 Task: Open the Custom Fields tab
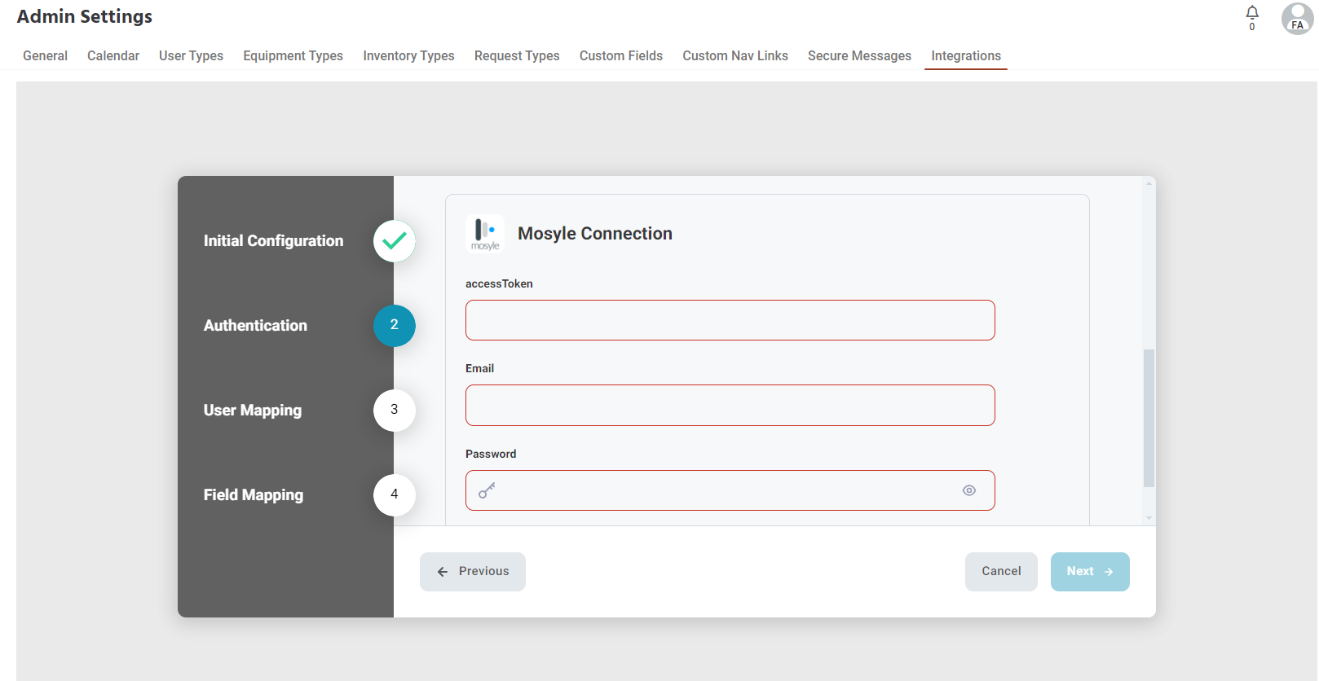tap(621, 55)
